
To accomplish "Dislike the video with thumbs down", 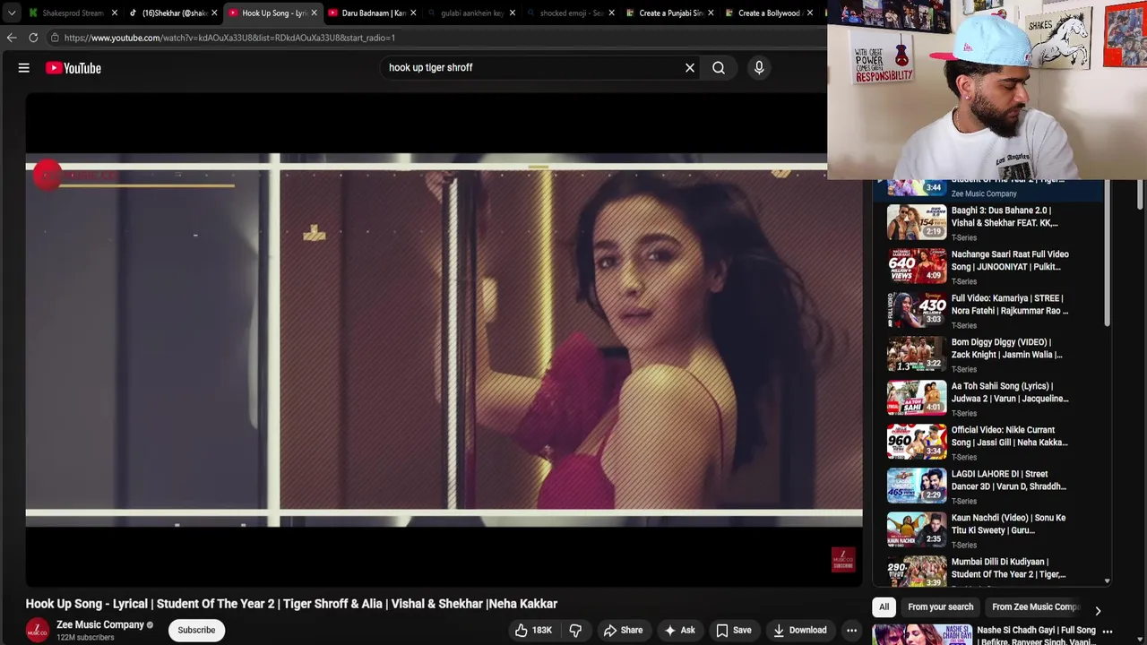I will (575, 630).
